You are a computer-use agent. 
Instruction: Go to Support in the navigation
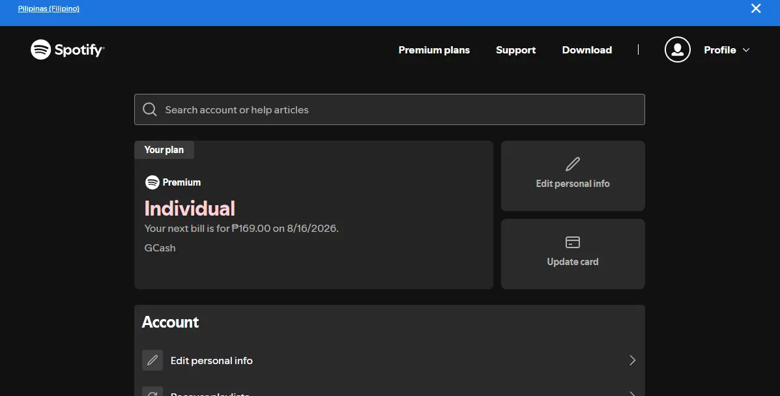pyautogui.click(x=515, y=49)
